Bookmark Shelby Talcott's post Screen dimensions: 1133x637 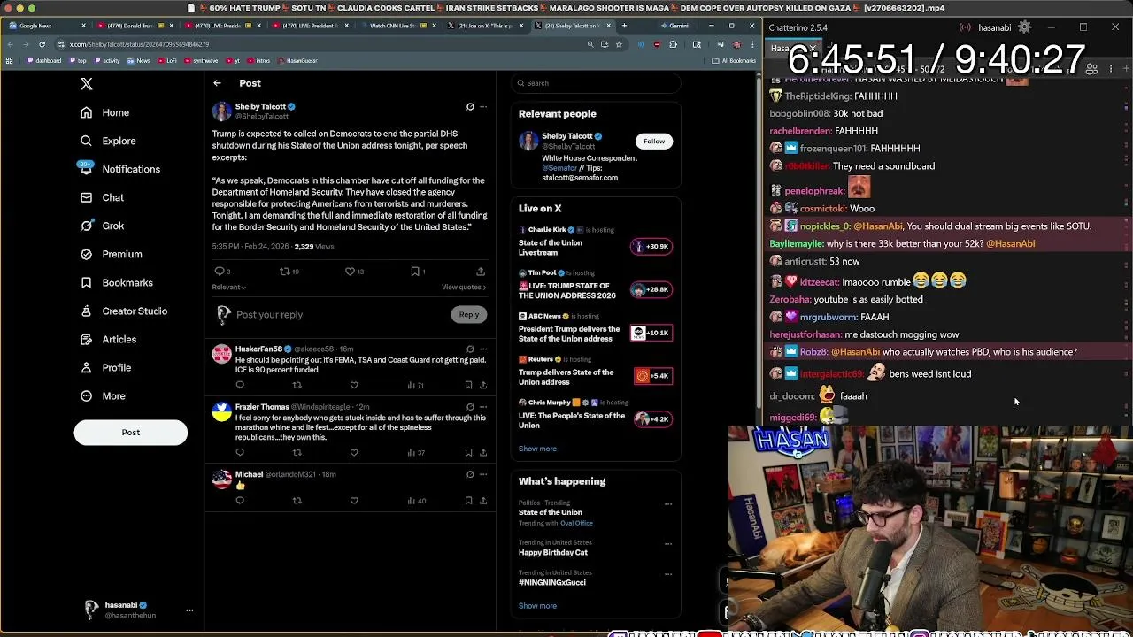pyautogui.click(x=417, y=272)
